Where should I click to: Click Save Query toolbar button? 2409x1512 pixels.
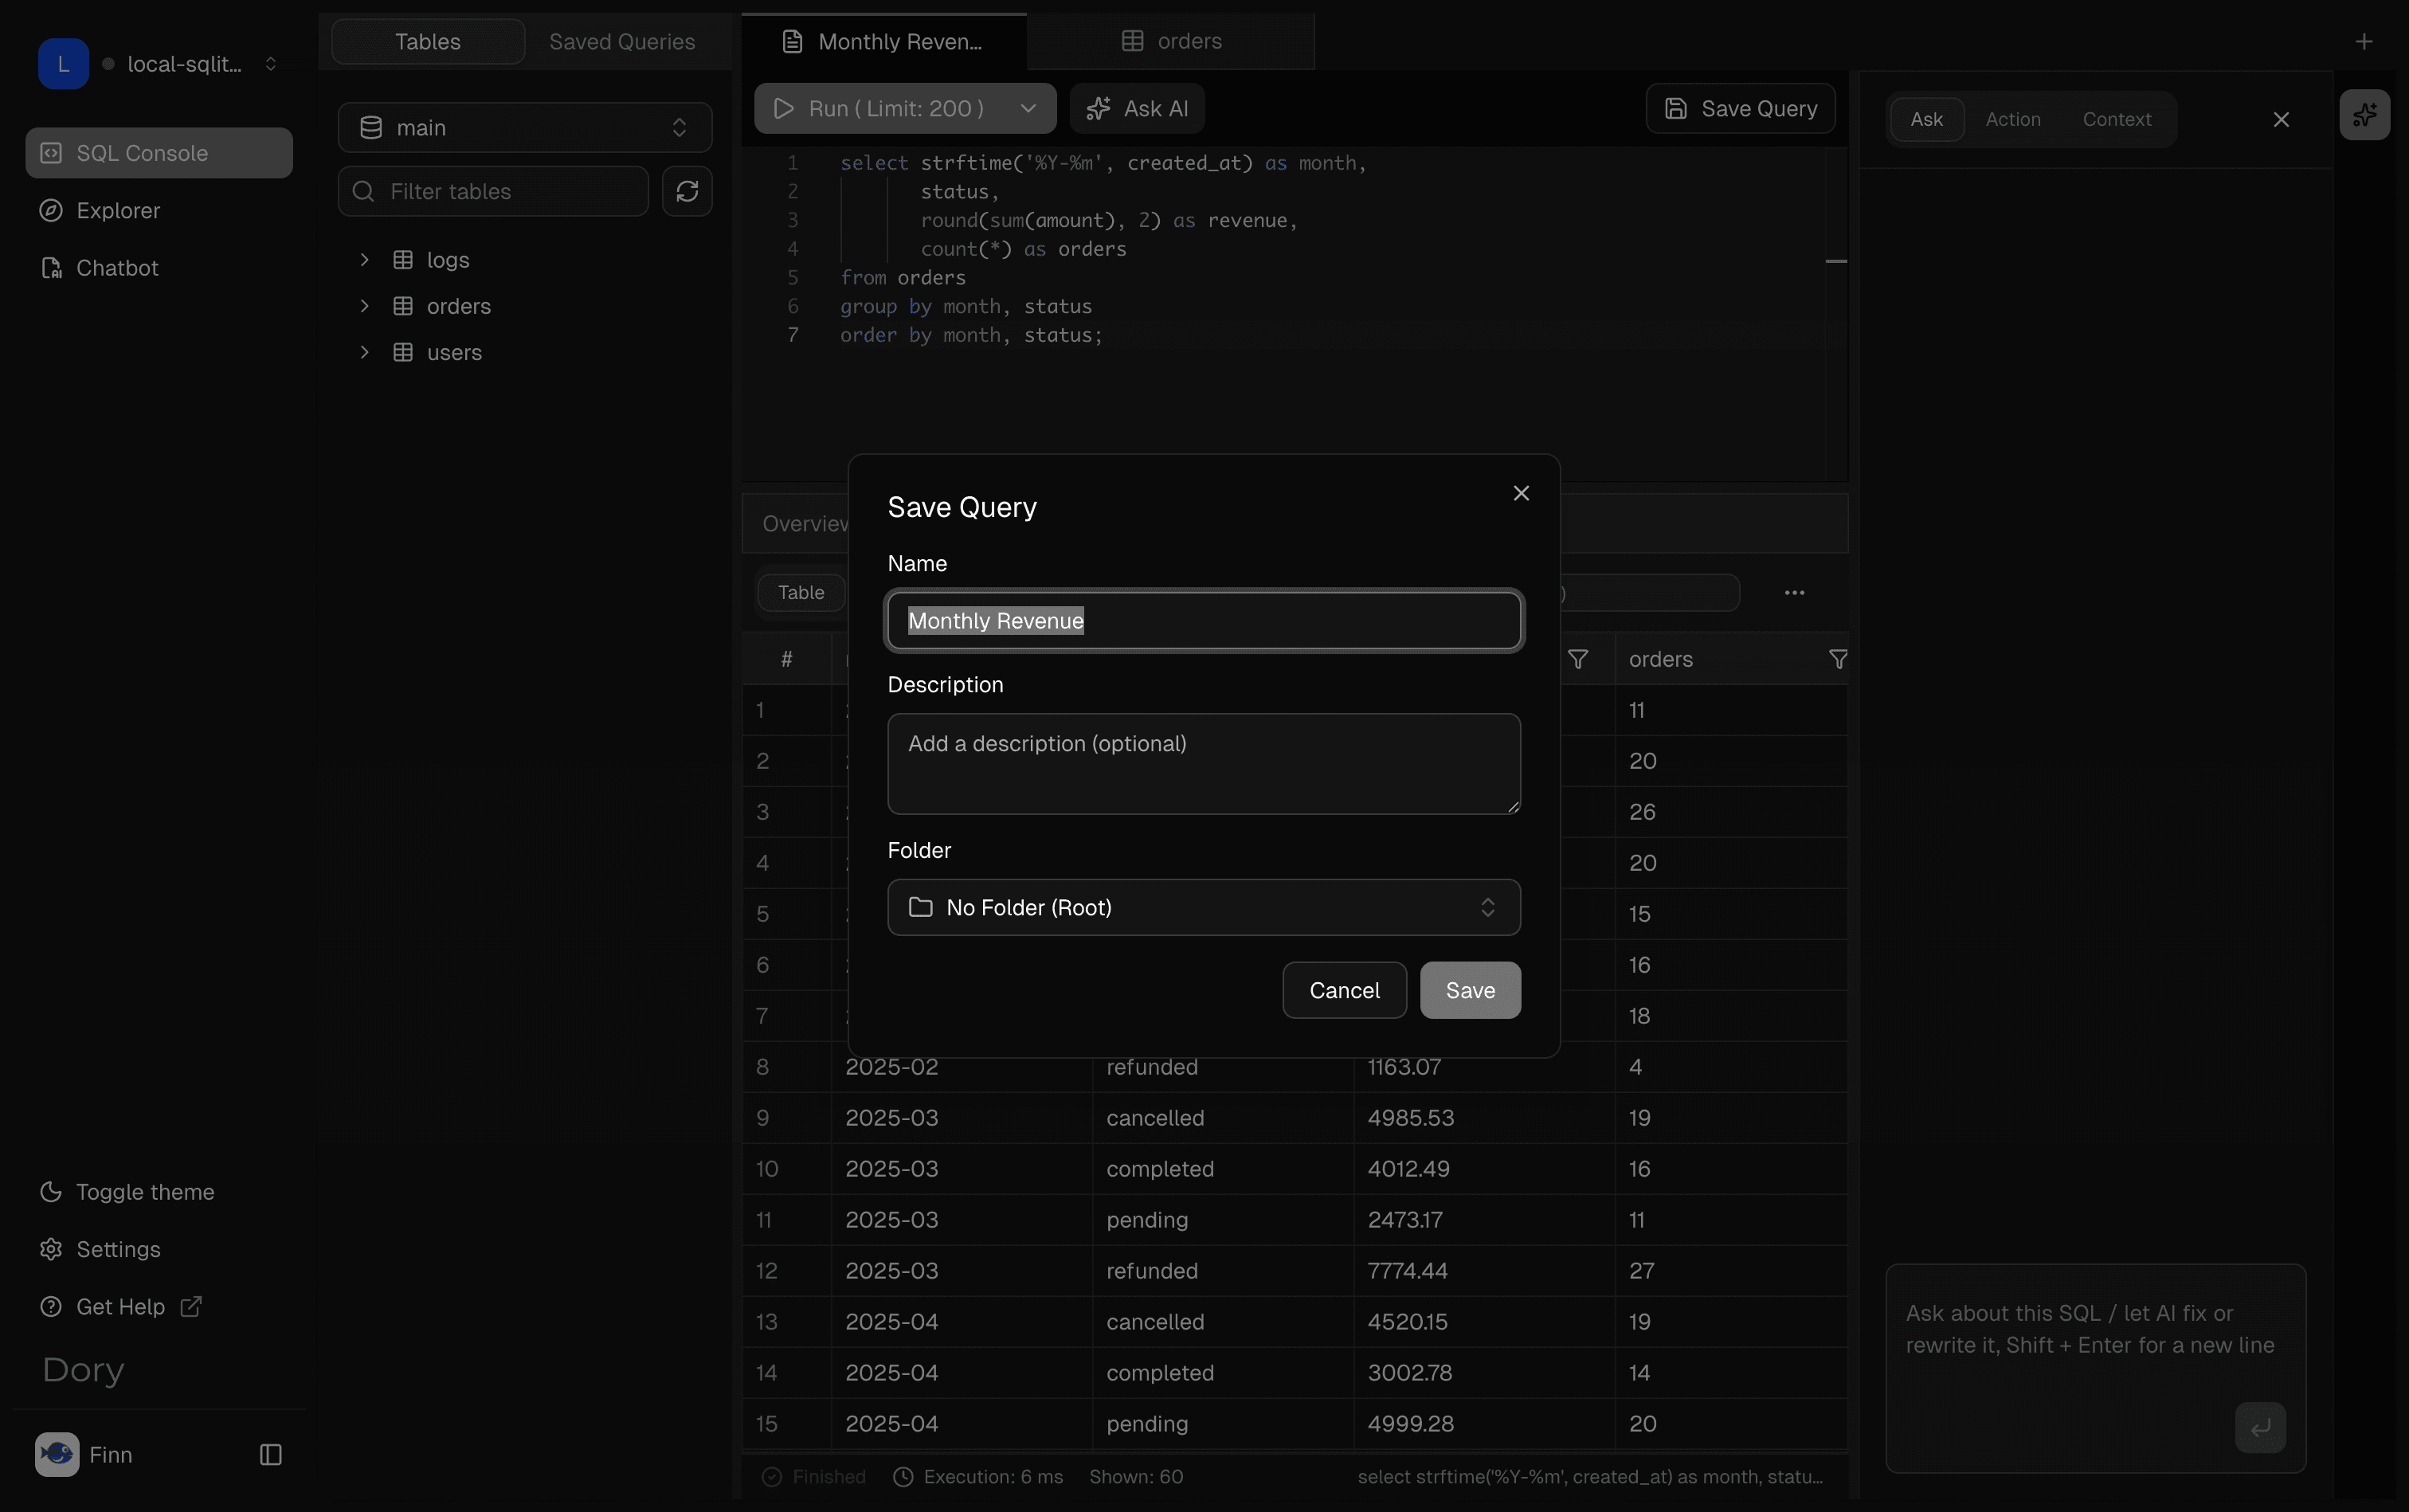[x=1740, y=108]
